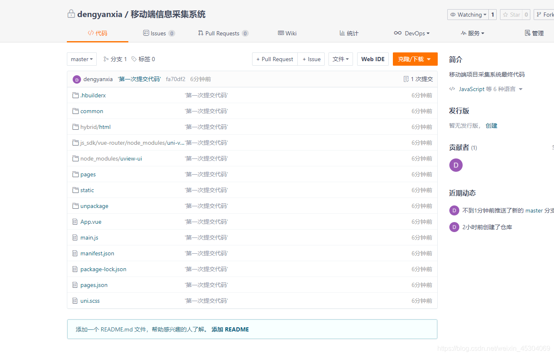Open the Pull Requests tab
The image size is (554, 356).
pyautogui.click(x=223, y=33)
